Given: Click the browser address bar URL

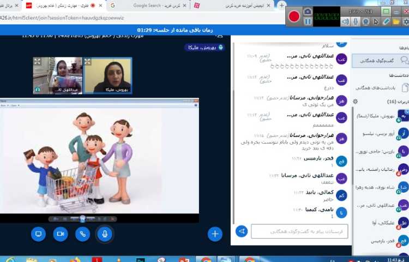Looking at the screenshot, I should pos(62,18).
